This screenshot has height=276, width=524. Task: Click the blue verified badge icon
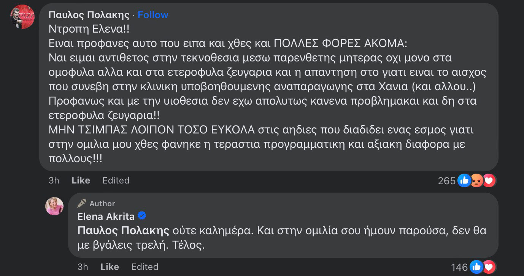(142, 216)
